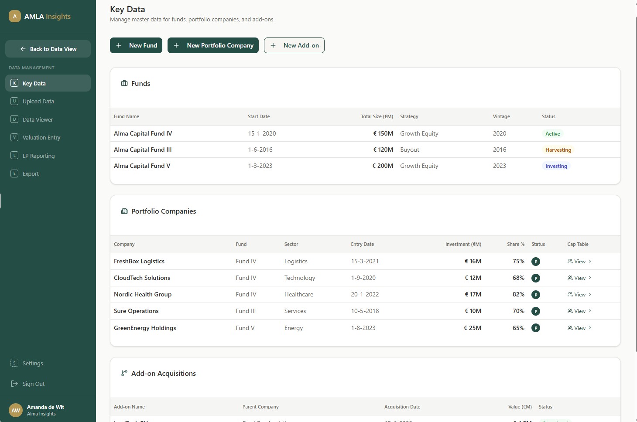Expand Sure Operations cap table chevron
This screenshot has width=637, height=422.
[x=590, y=311]
